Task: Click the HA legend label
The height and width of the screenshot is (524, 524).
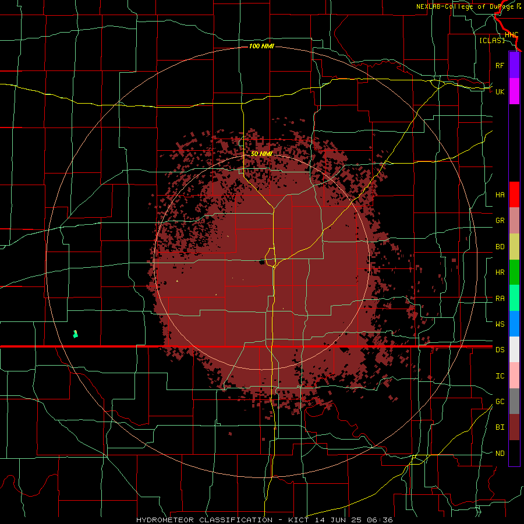Action: tap(500, 195)
